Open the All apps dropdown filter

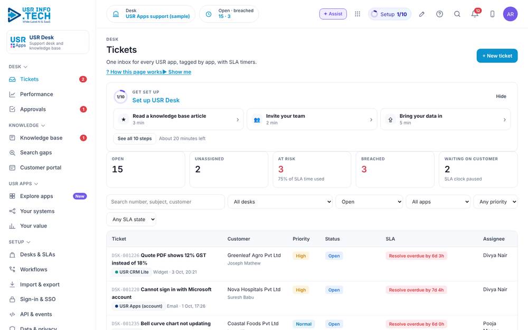click(x=438, y=202)
